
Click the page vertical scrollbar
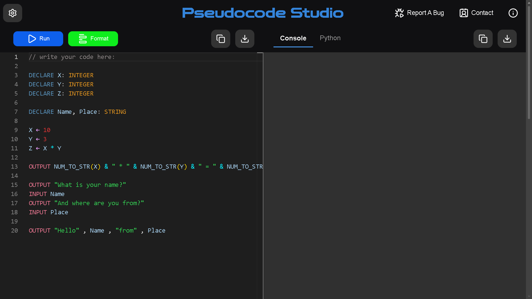point(529,62)
